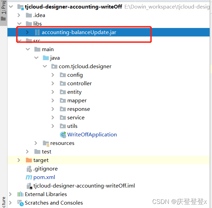Click the blue java source root icon
This screenshot has height=208, width=212.
46,58
